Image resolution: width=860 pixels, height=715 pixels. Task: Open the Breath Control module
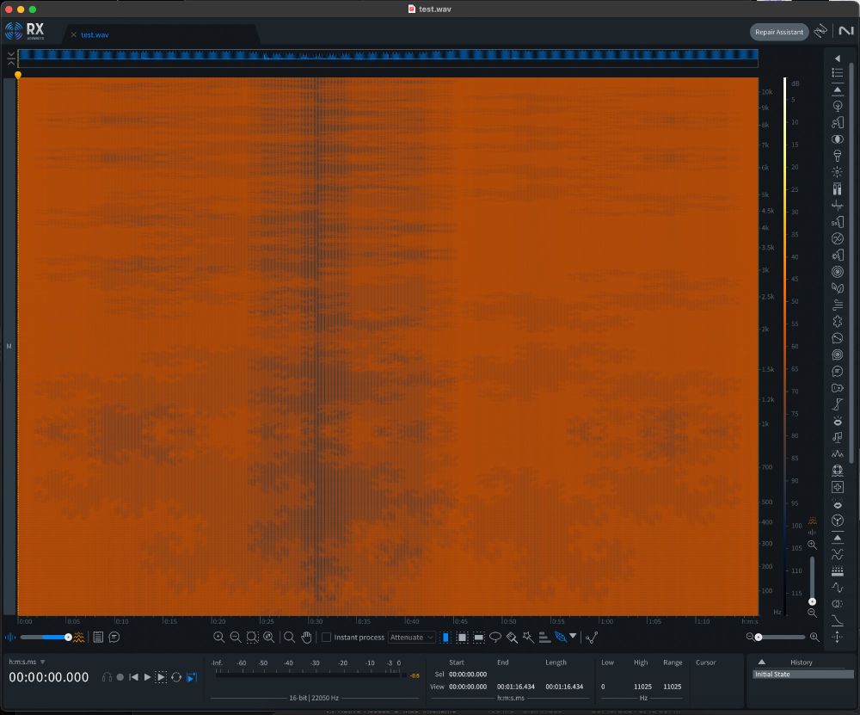(x=838, y=122)
